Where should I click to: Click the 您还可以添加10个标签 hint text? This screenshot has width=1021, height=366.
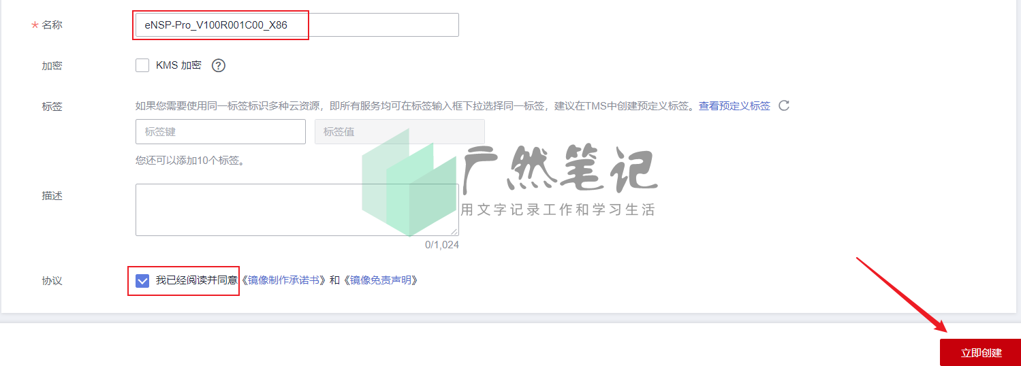(x=190, y=161)
